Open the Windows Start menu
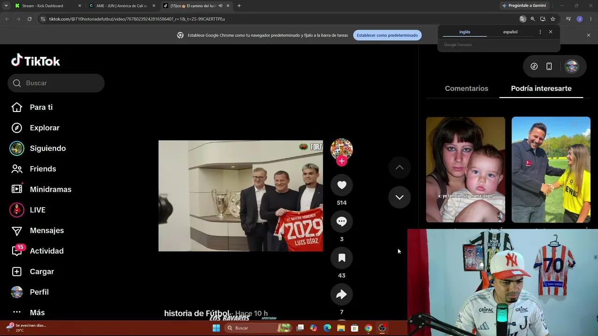Viewport: 598px width, 336px height. [x=216, y=328]
